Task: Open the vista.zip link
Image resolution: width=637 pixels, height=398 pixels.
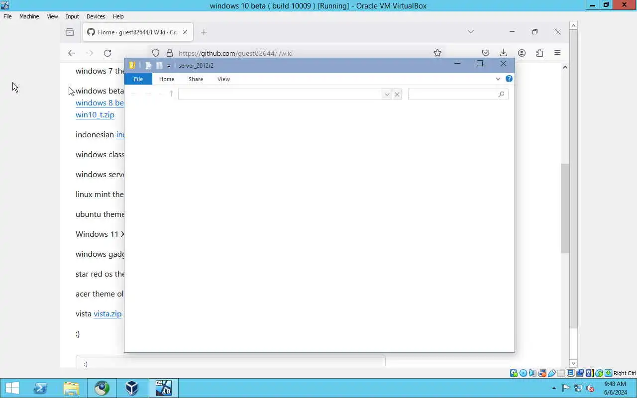Action: [107, 313]
